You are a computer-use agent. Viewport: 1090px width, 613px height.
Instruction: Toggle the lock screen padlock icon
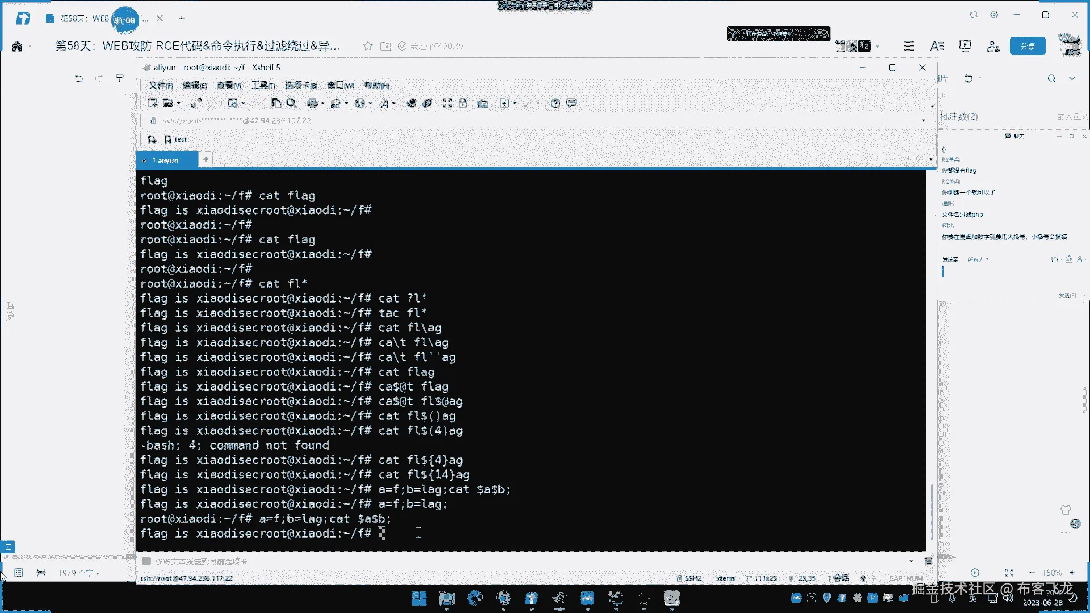point(463,103)
